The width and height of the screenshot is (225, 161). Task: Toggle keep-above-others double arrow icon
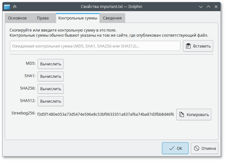(x=15, y=6)
